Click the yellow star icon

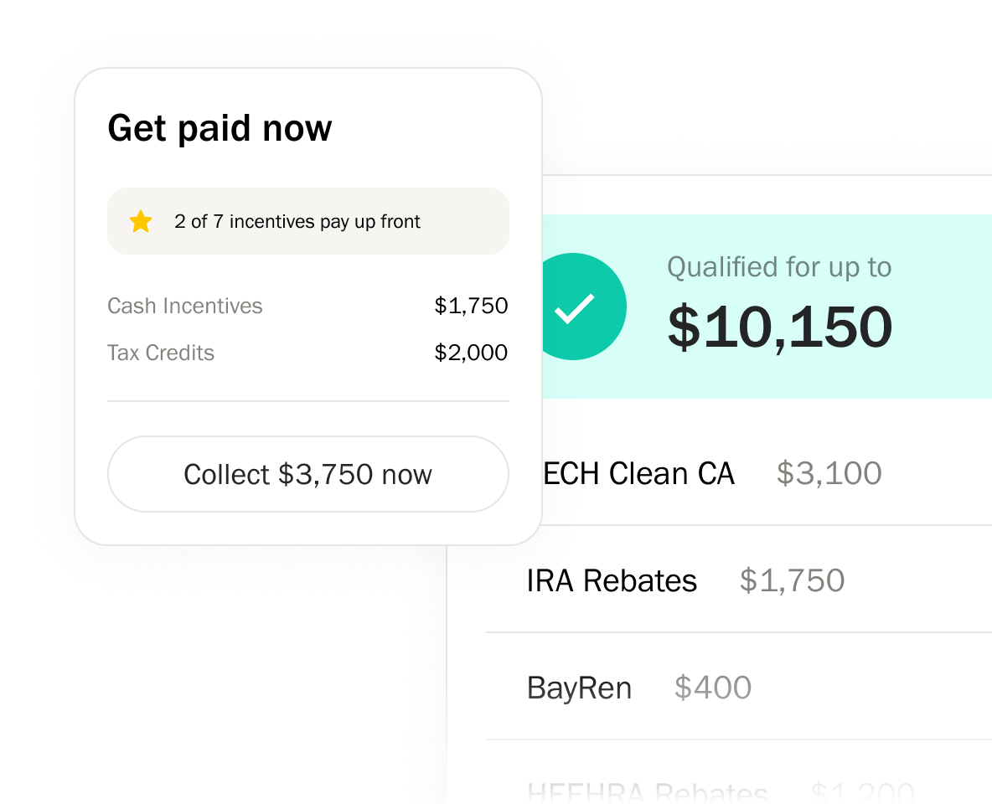(141, 222)
